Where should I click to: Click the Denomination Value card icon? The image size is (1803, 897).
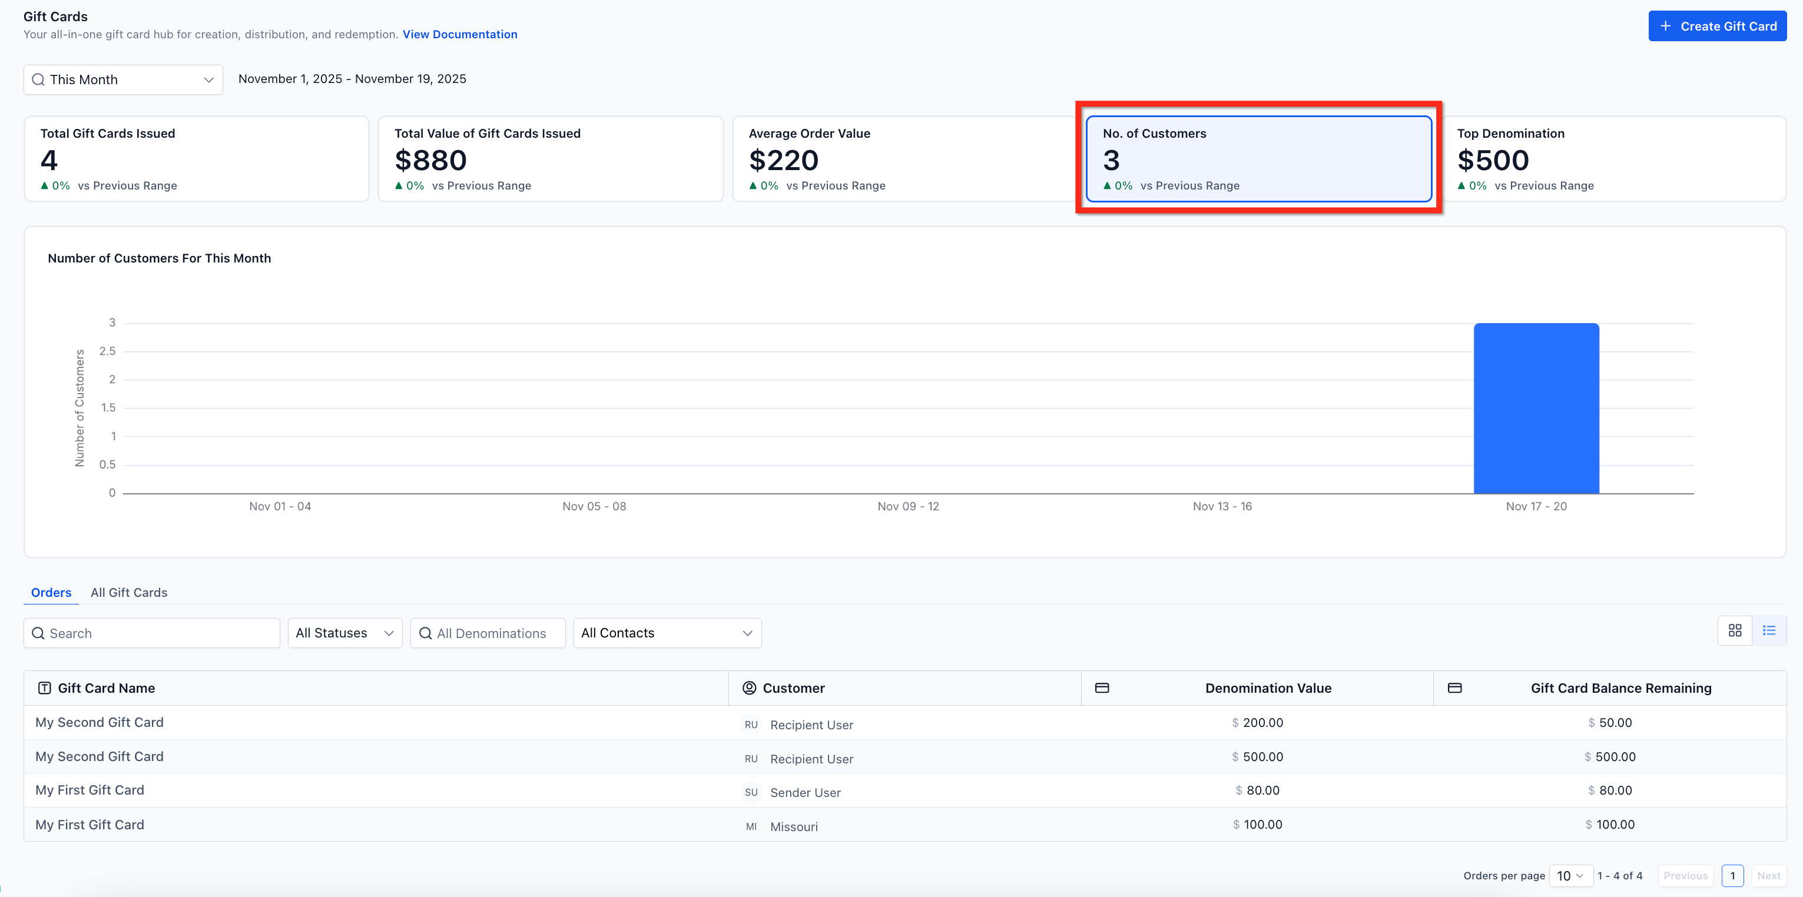click(1102, 688)
